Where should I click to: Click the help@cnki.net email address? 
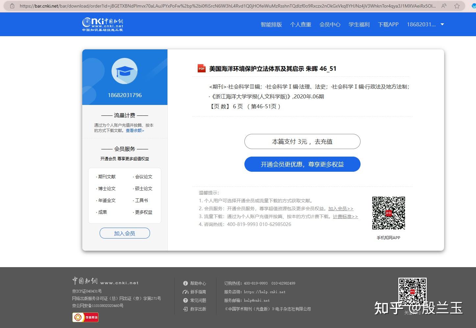[257, 300]
